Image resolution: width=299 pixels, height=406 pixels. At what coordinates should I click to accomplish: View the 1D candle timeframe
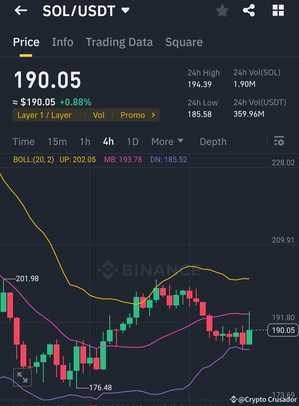(x=132, y=141)
